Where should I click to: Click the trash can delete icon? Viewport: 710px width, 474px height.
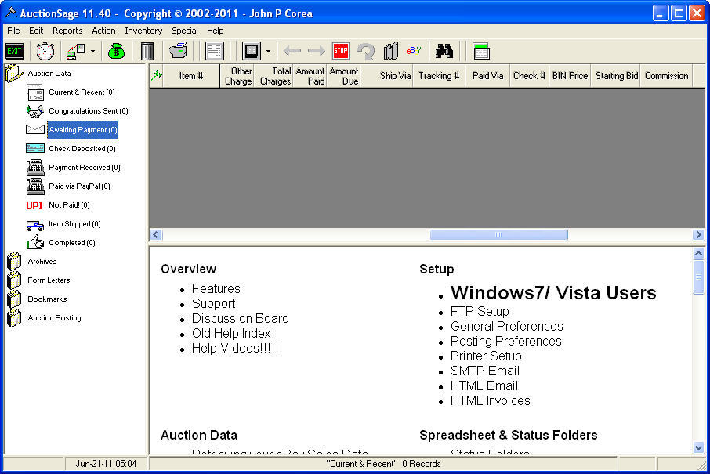[x=147, y=51]
